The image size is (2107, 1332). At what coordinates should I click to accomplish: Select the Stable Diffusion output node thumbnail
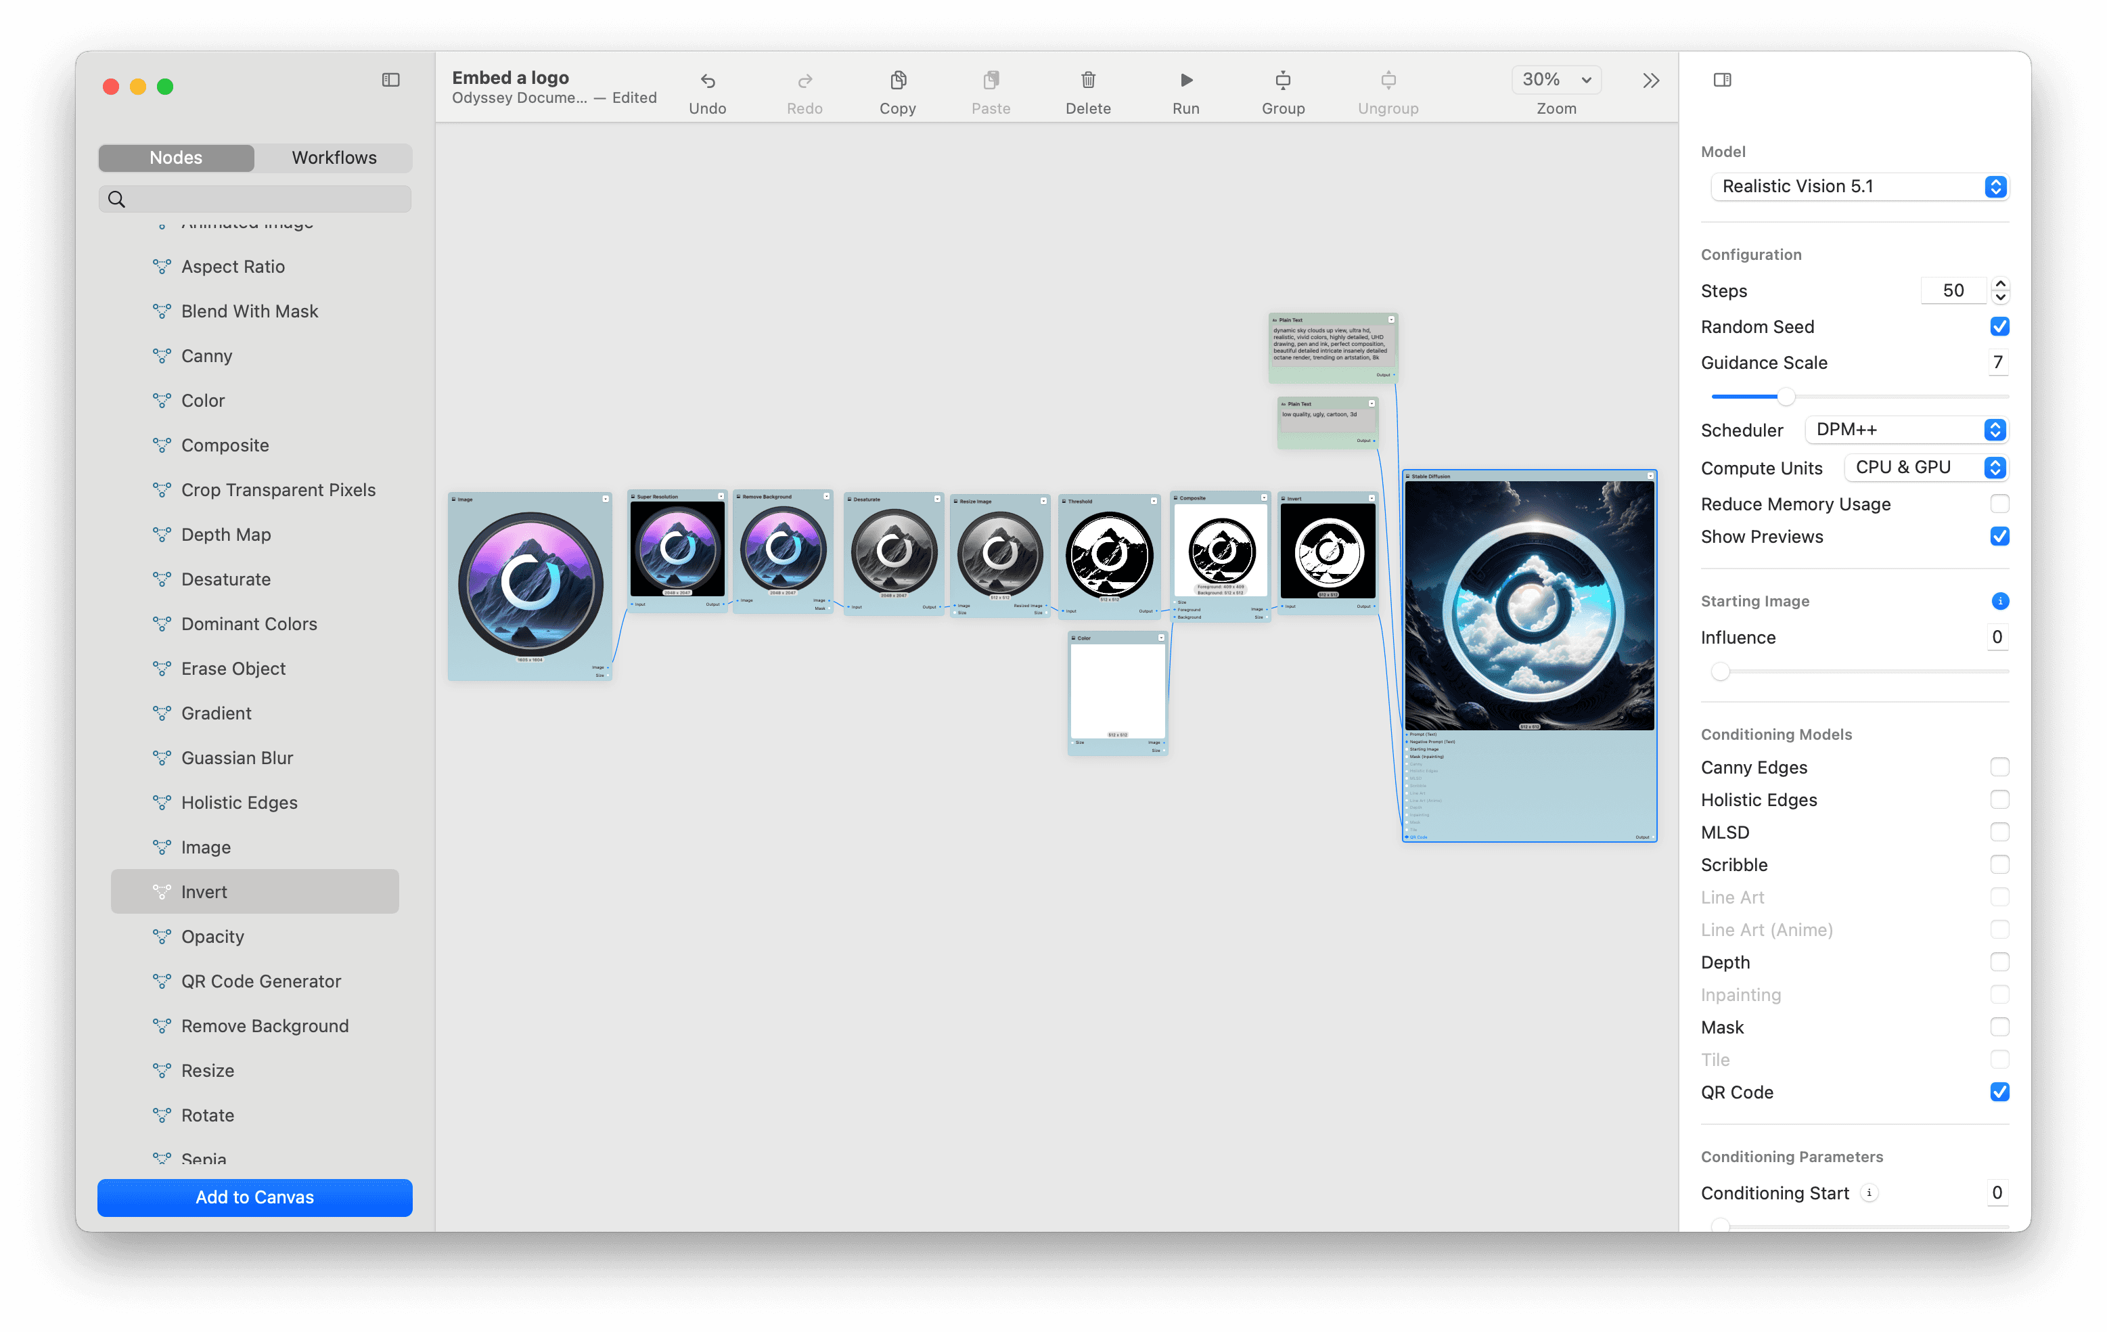tap(1528, 606)
